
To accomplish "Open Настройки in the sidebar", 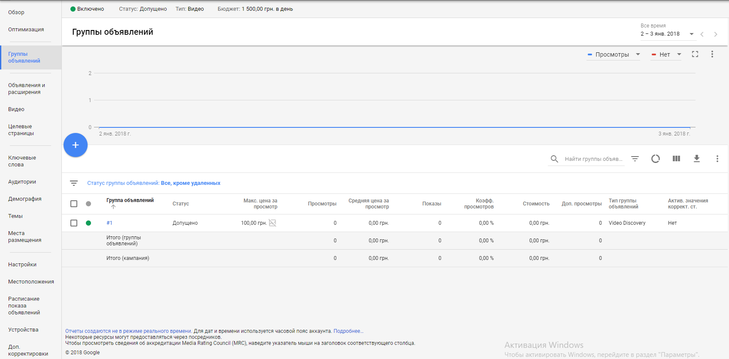I will [x=22, y=265].
